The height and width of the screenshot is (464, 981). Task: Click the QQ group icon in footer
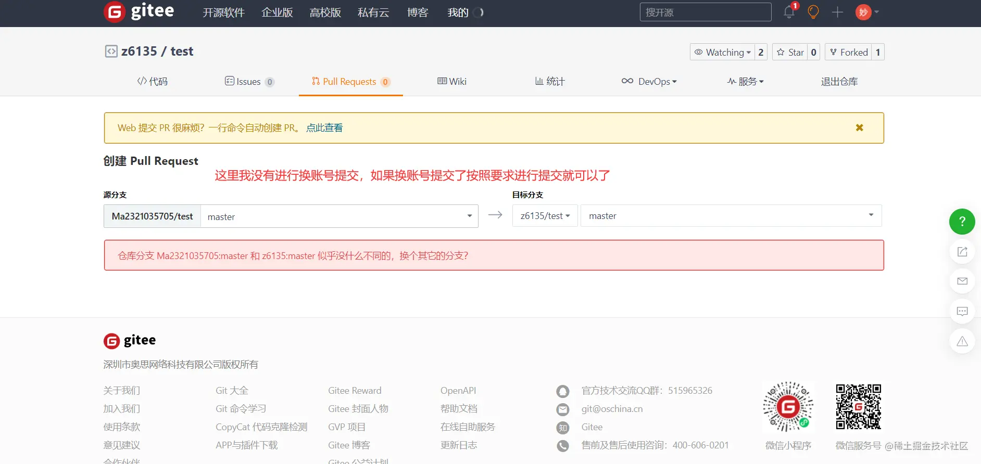click(563, 391)
